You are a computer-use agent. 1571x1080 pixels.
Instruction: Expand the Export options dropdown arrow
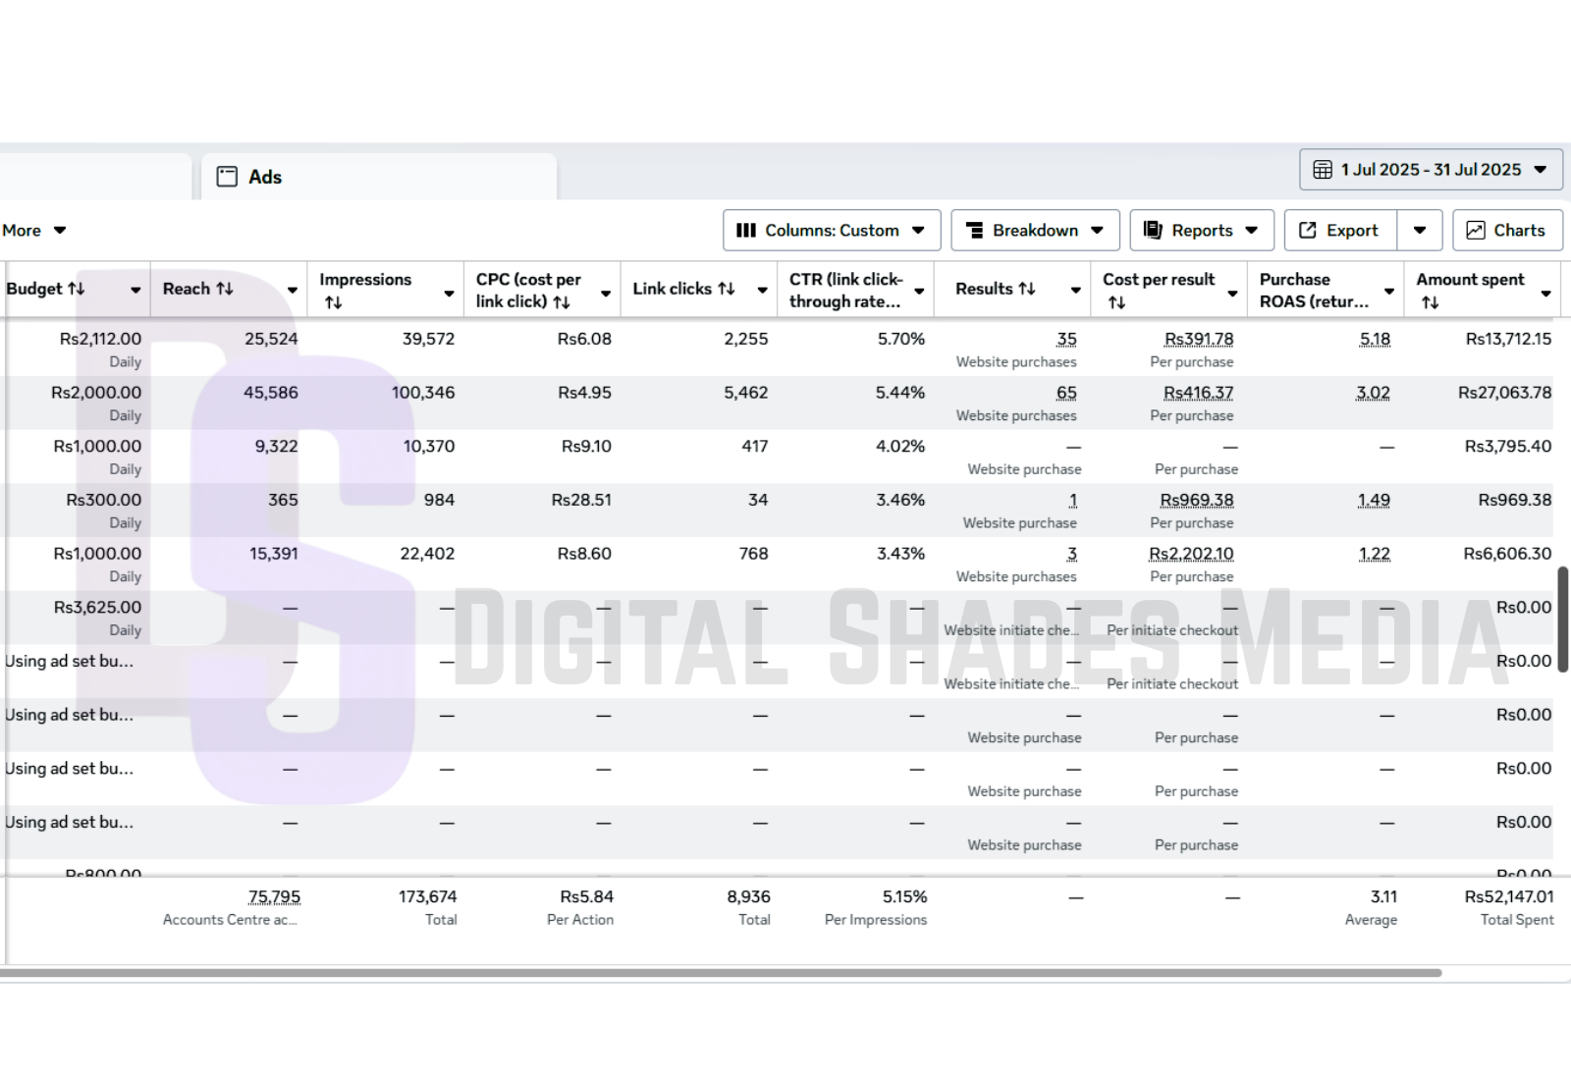click(1420, 231)
